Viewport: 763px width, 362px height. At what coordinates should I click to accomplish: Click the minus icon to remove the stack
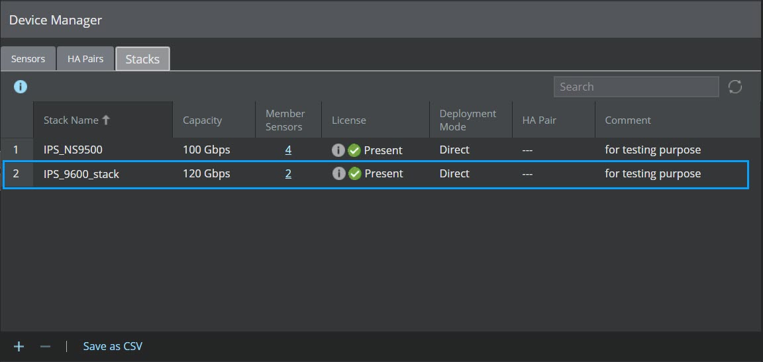tap(45, 347)
